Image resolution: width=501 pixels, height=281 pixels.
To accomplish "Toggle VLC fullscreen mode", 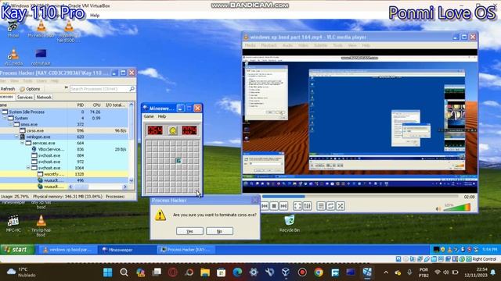I will (297, 206).
